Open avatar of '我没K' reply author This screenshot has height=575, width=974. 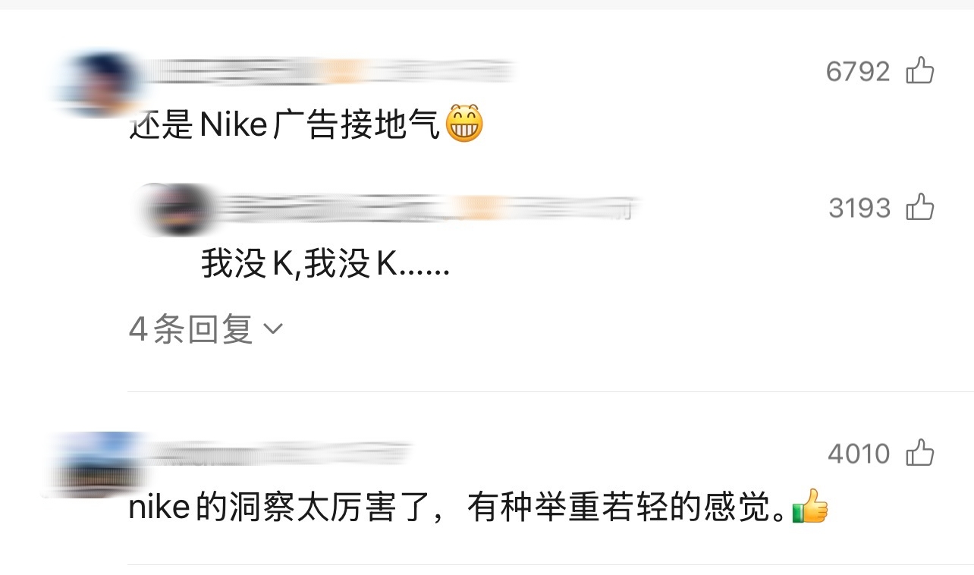[174, 208]
